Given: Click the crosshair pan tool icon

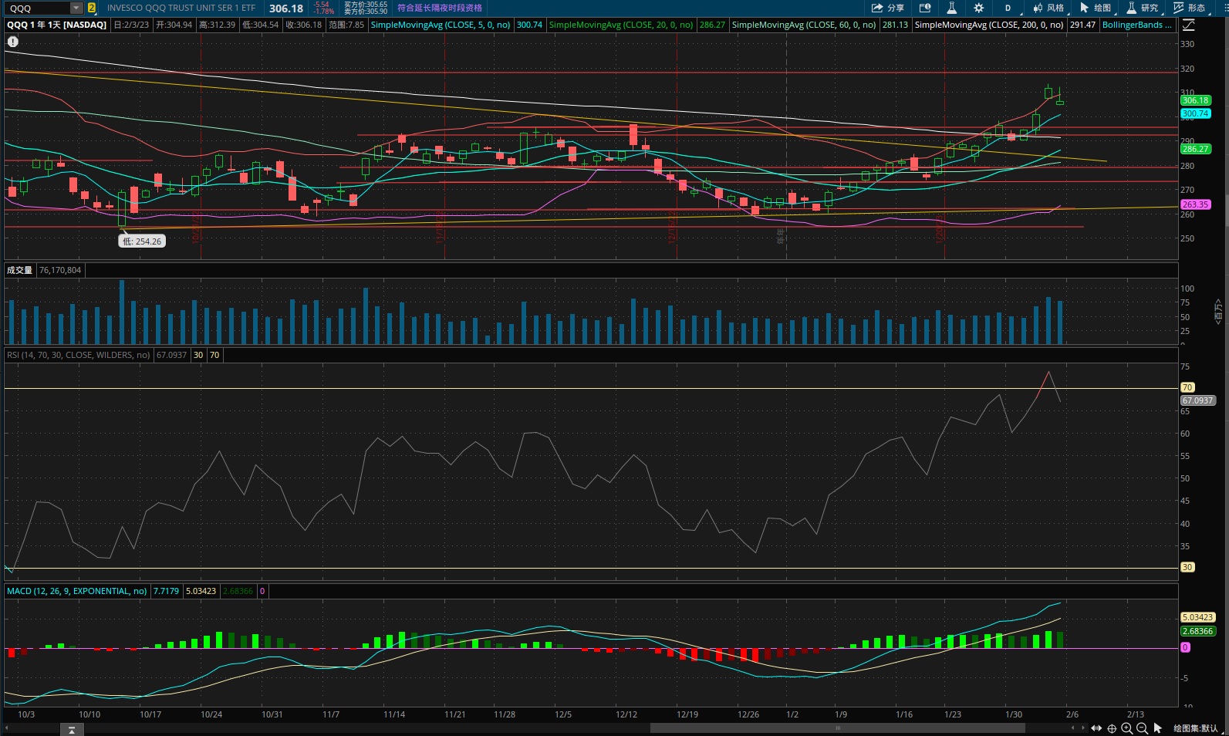Looking at the screenshot, I should [1112, 728].
